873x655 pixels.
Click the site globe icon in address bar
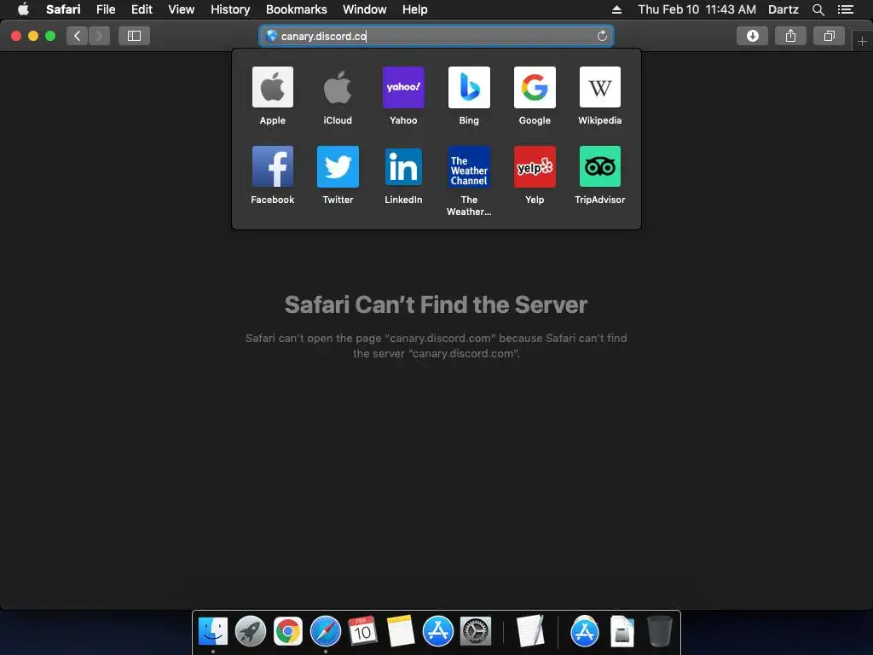point(271,36)
